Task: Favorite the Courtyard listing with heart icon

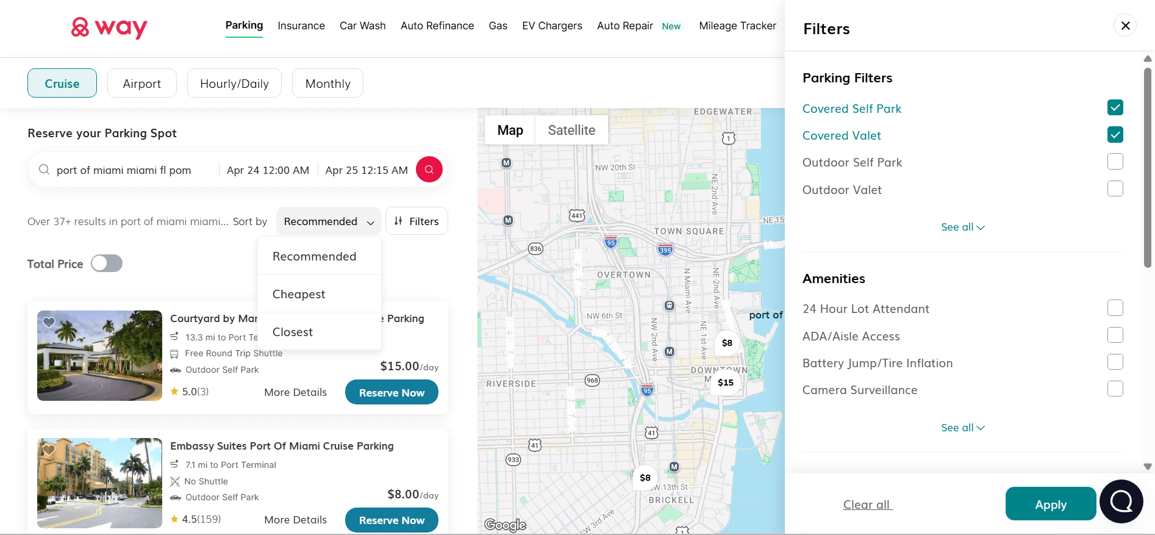Action: [49, 322]
